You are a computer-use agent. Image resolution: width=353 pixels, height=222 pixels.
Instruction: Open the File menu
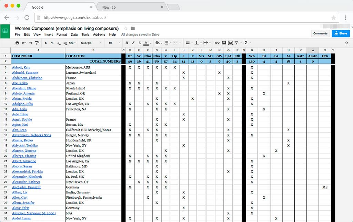(17, 35)
